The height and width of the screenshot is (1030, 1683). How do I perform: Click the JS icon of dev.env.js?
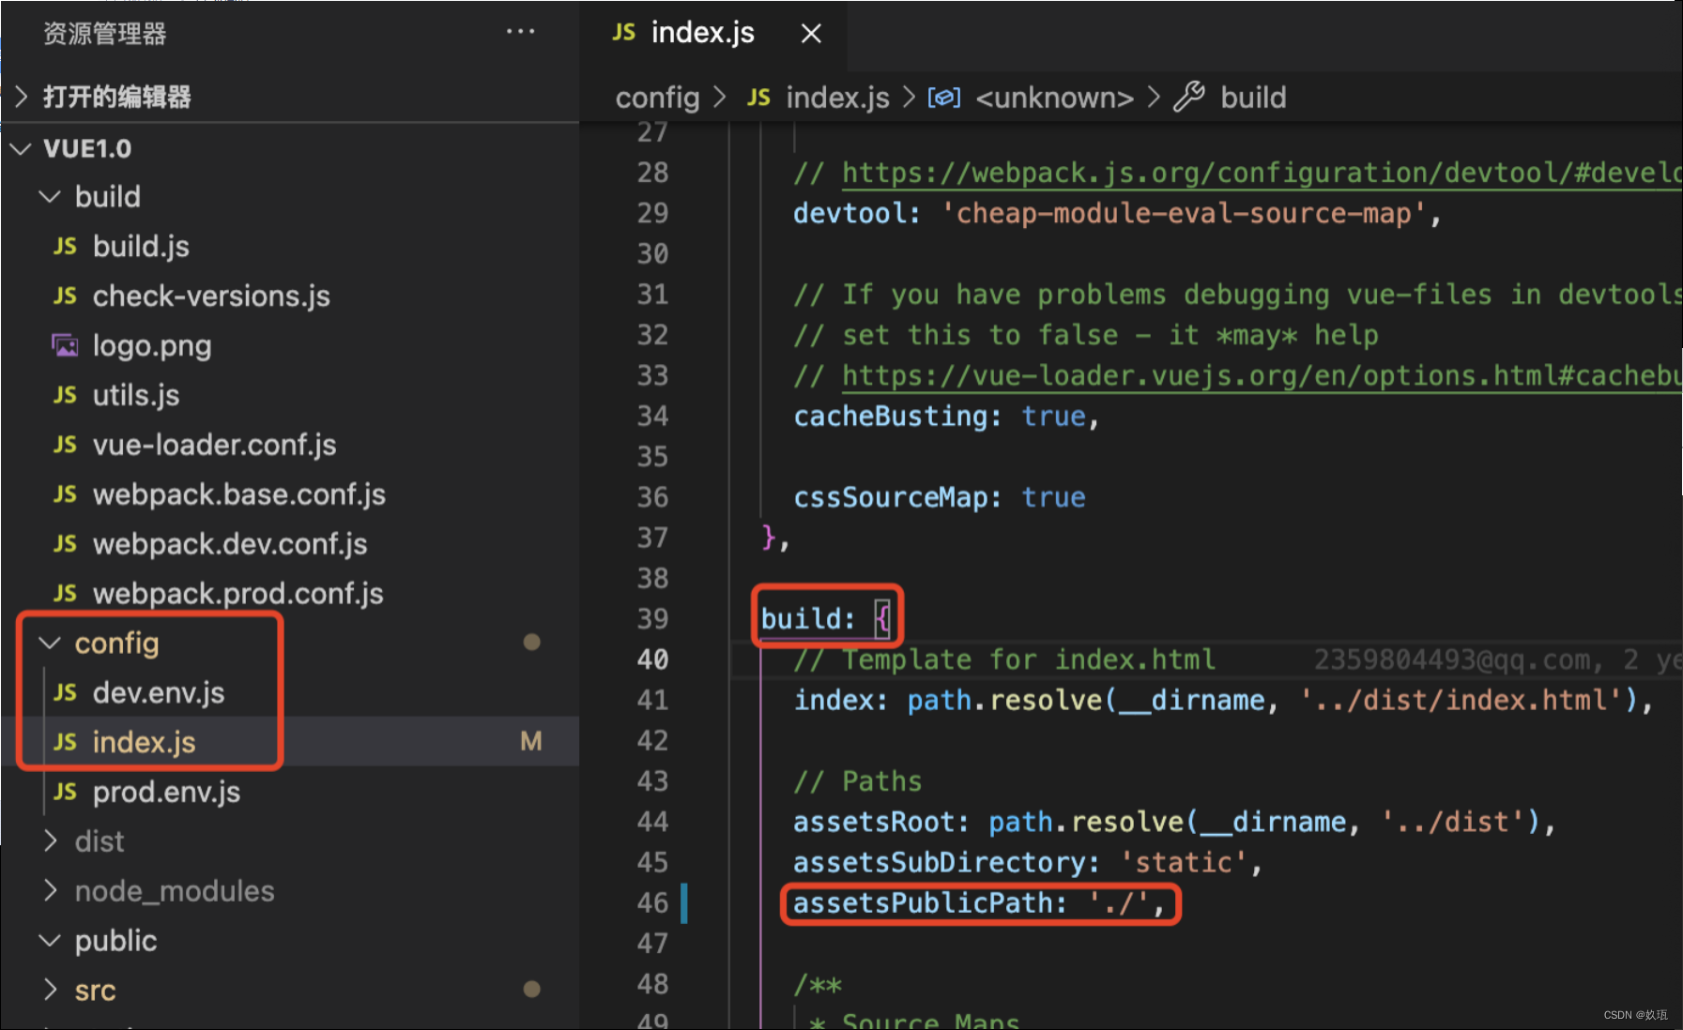coord(65,693)
